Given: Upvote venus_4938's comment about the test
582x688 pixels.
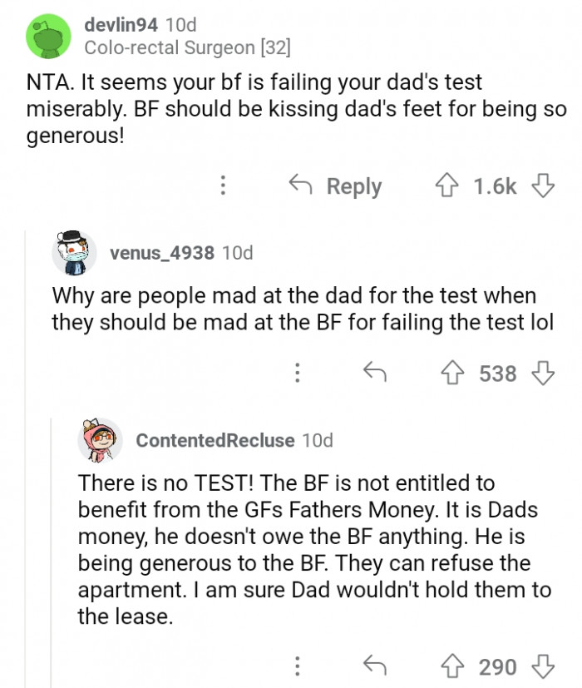Looking at the screenshot, I should (451, 374).
